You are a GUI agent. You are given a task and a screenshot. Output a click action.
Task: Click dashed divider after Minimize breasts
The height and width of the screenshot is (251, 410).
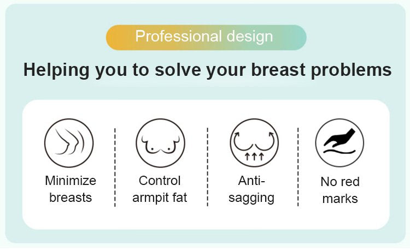(115, 167)
